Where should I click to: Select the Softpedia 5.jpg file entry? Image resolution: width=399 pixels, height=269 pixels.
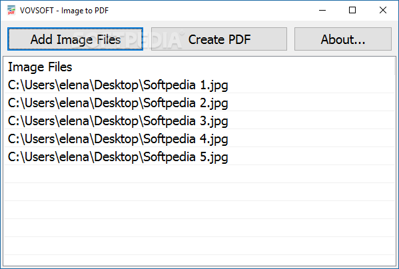pyautogui.click(x=200, y=156)
